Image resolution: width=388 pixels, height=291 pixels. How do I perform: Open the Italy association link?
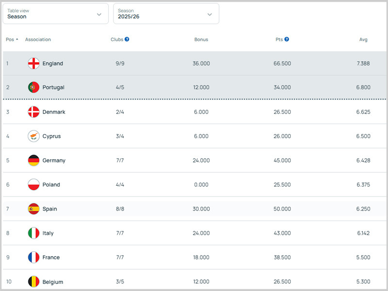point(48,233)
